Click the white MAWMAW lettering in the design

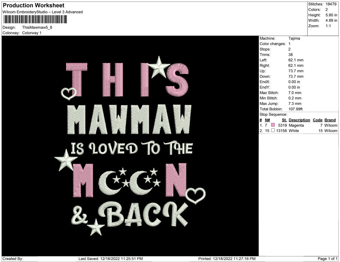tap(129, 119)
